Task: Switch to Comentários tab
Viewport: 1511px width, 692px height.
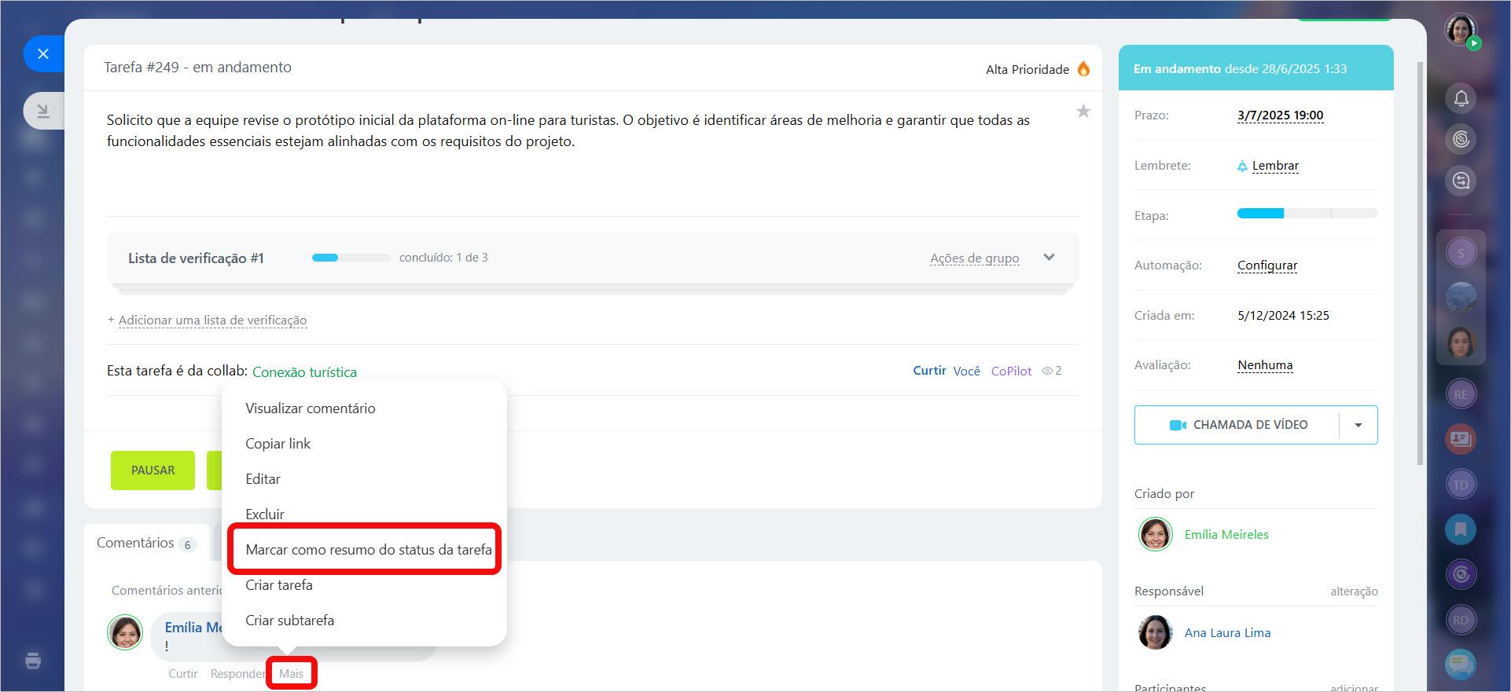Action: pos(146,543)
